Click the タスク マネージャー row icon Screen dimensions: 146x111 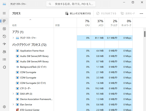[x=18, y=38]
